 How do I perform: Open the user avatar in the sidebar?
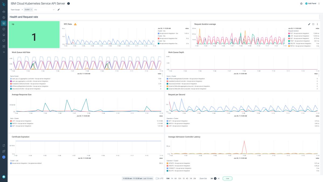point(4,157)
